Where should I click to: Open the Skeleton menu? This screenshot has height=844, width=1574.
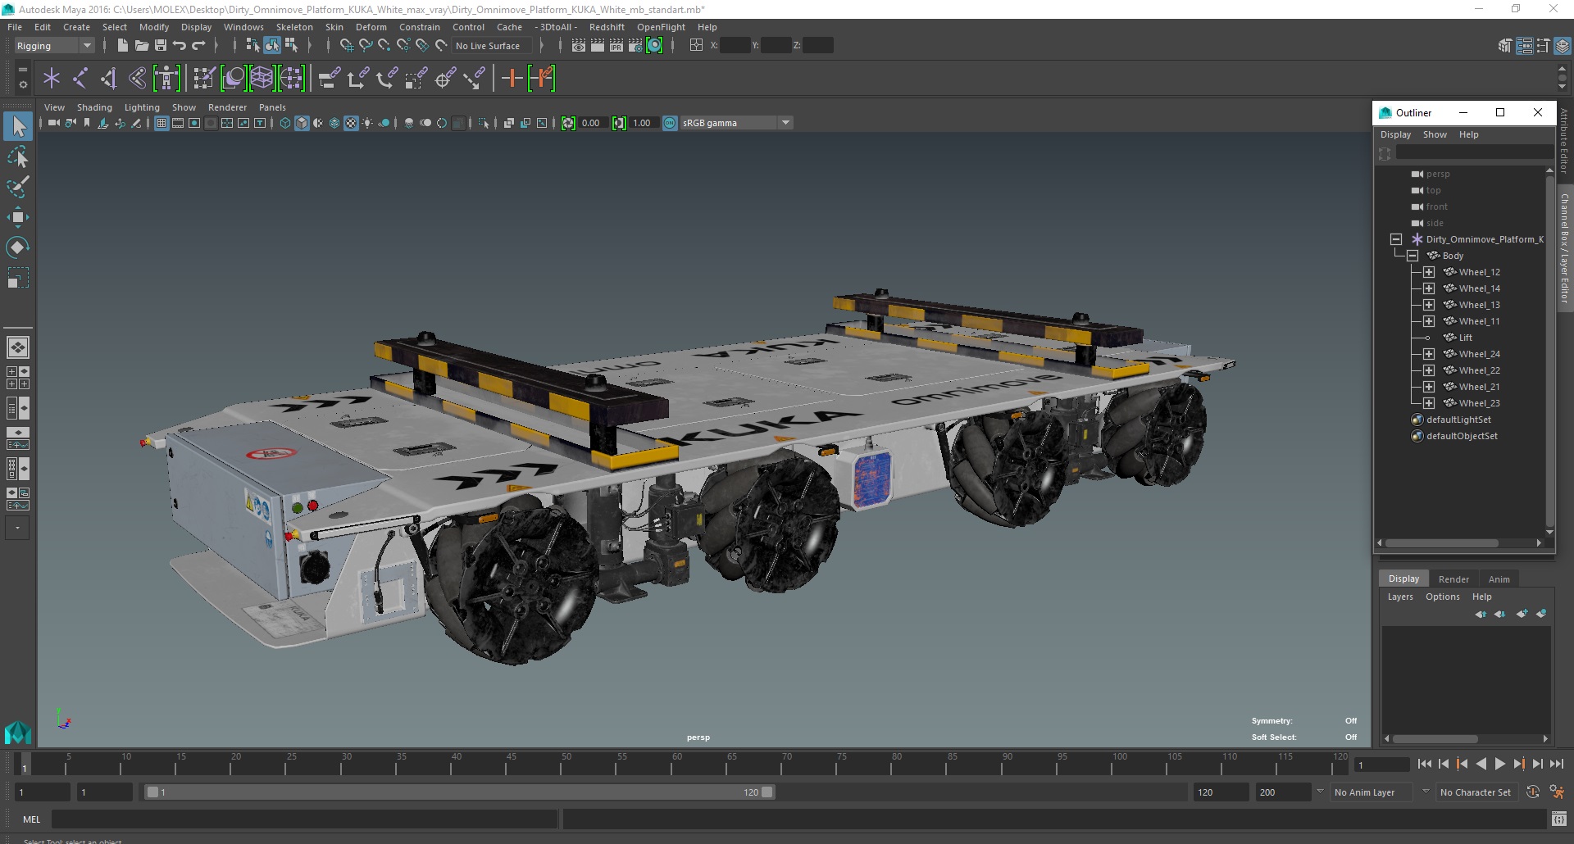tap(294, 27)
